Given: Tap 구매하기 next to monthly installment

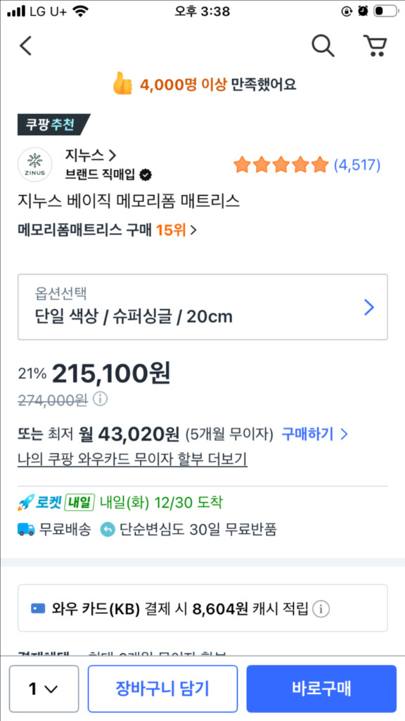Looking at the screenshot, I should [308, 435].
